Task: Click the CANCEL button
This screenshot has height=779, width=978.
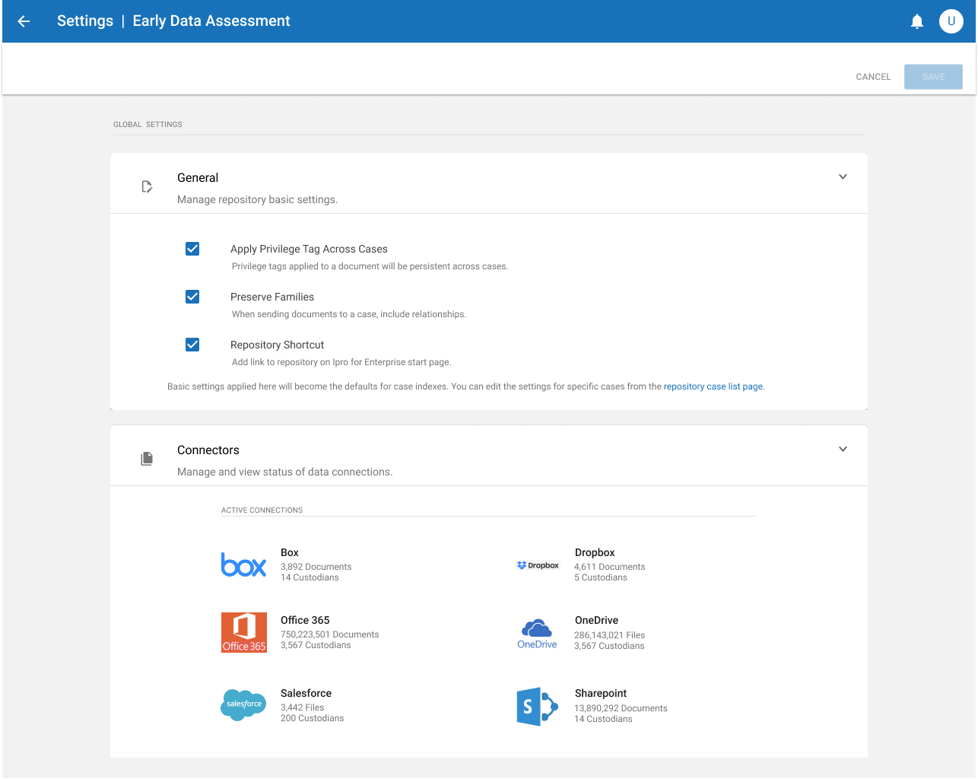Action: [x=872, y=77]
